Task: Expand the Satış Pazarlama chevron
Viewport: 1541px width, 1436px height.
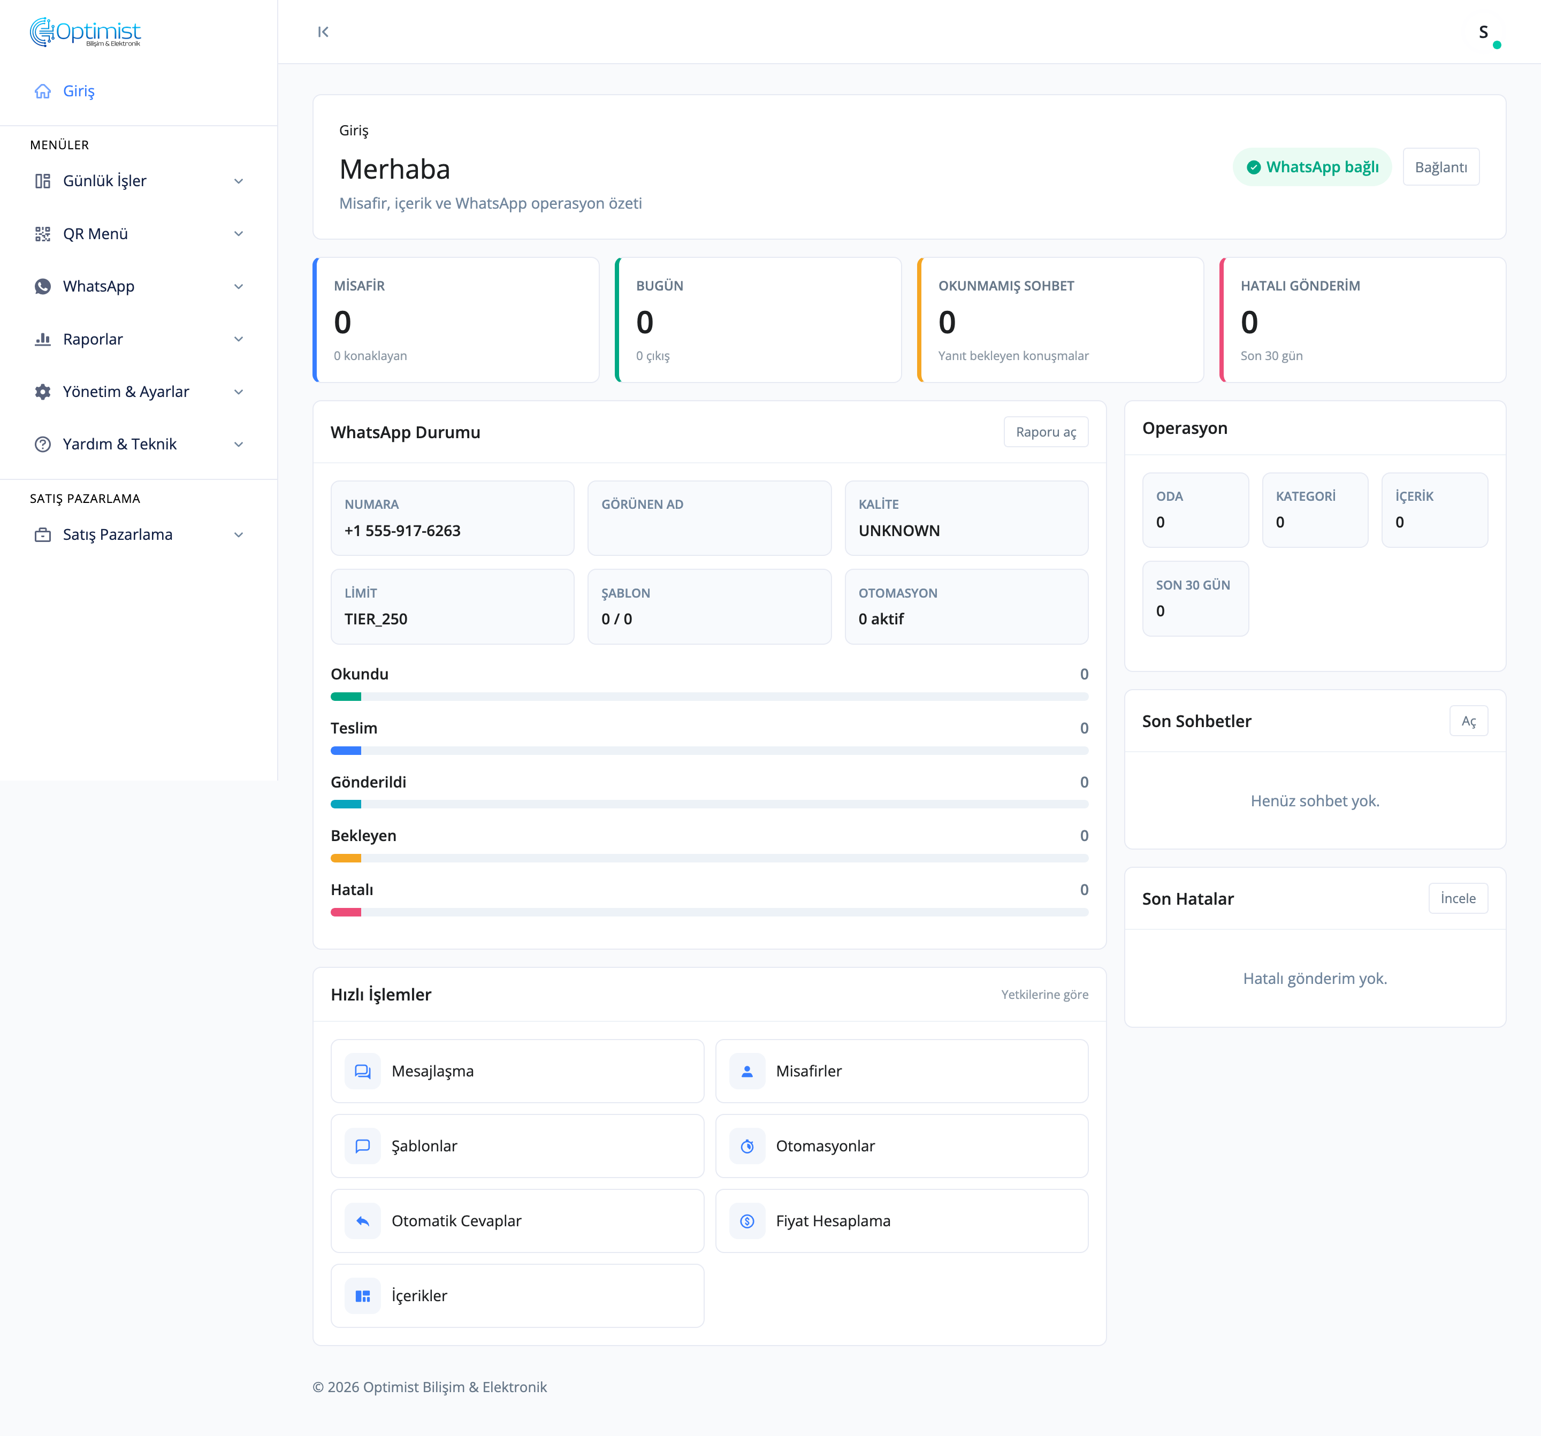Action: coord(239,536)
